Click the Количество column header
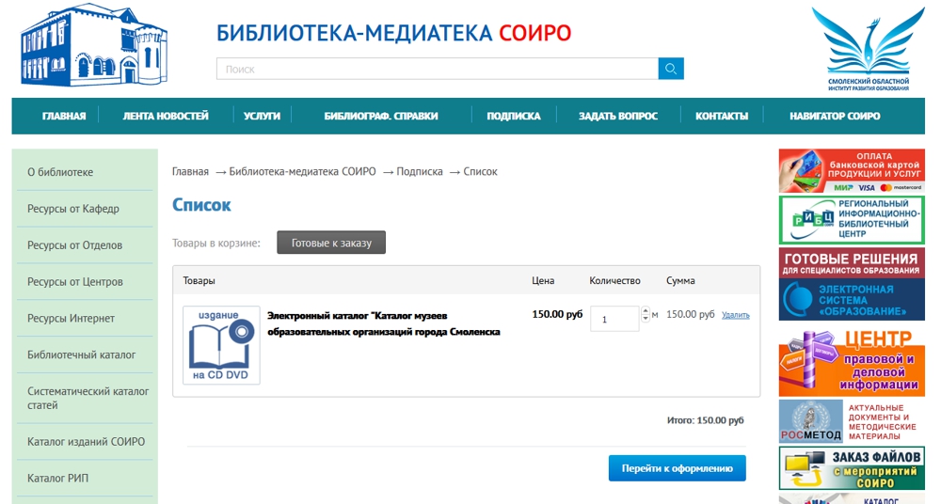This screenshot has height=504, width=941. click(614, 281)
